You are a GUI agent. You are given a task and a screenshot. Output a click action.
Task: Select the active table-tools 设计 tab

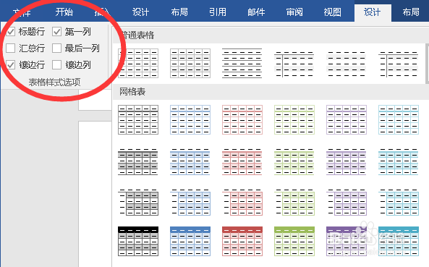pos(373,12)
